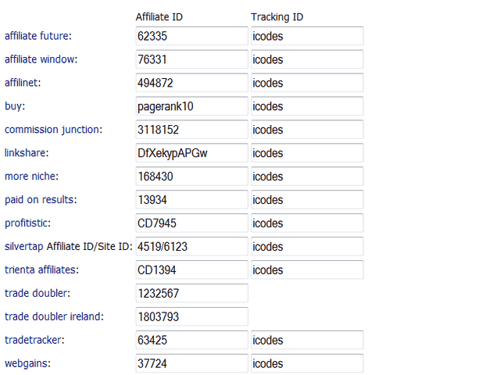The width and height of the screenshot is (500, 375).
Task: Select the trade doubler Affiliate ID field
Action: click(191, 293)
